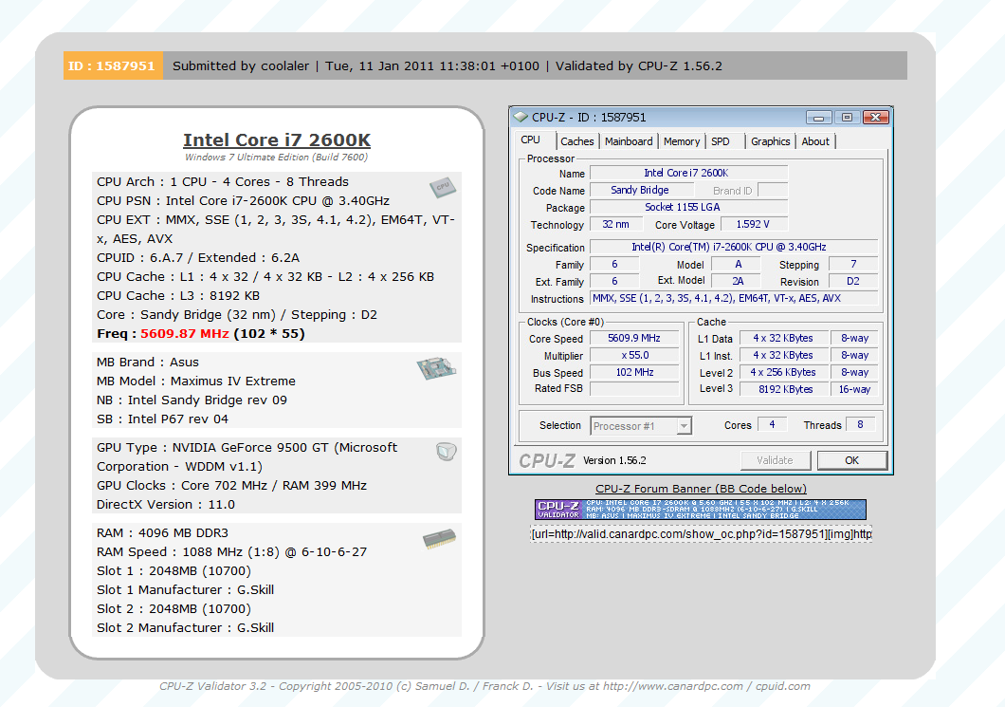The height and width of the screenshot is (707, 1005).
Task: Select the Memory tab
Action: pos(682,141)
